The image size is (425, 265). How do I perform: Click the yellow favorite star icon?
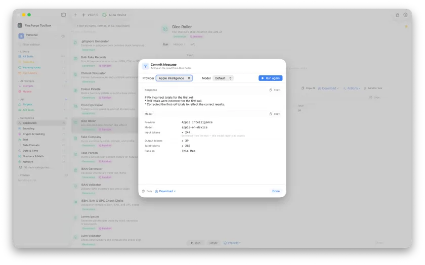click(x=406, y=26)
